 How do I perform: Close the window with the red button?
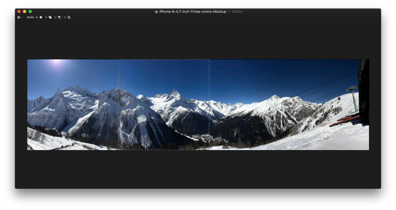click(19, 11)
